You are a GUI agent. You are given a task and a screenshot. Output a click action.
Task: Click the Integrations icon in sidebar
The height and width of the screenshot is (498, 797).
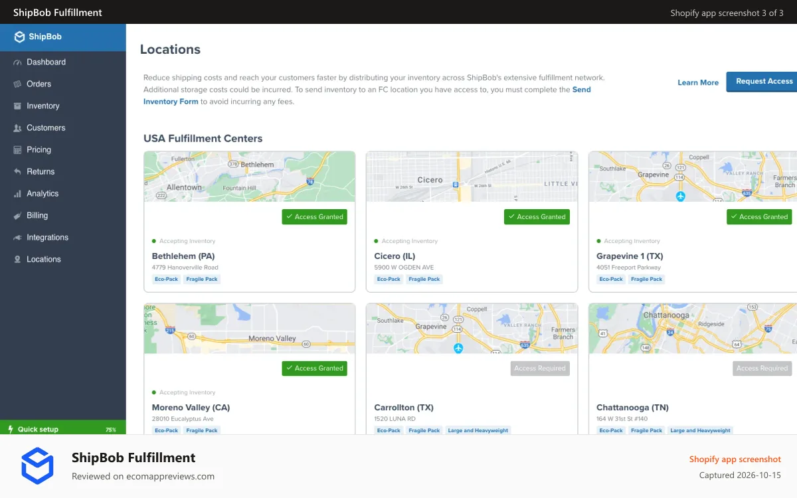pos(17,238)
